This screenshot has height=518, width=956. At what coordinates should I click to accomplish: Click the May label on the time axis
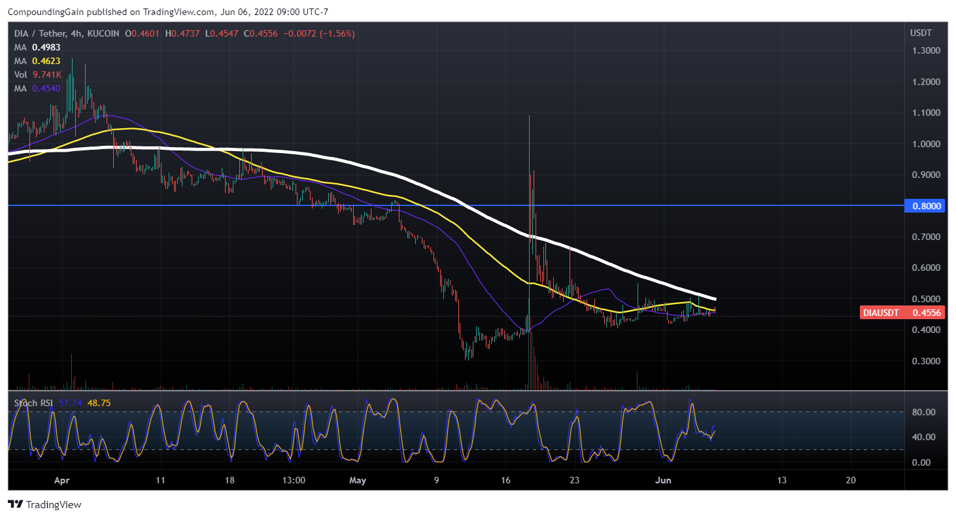click(x=357, y=479)
